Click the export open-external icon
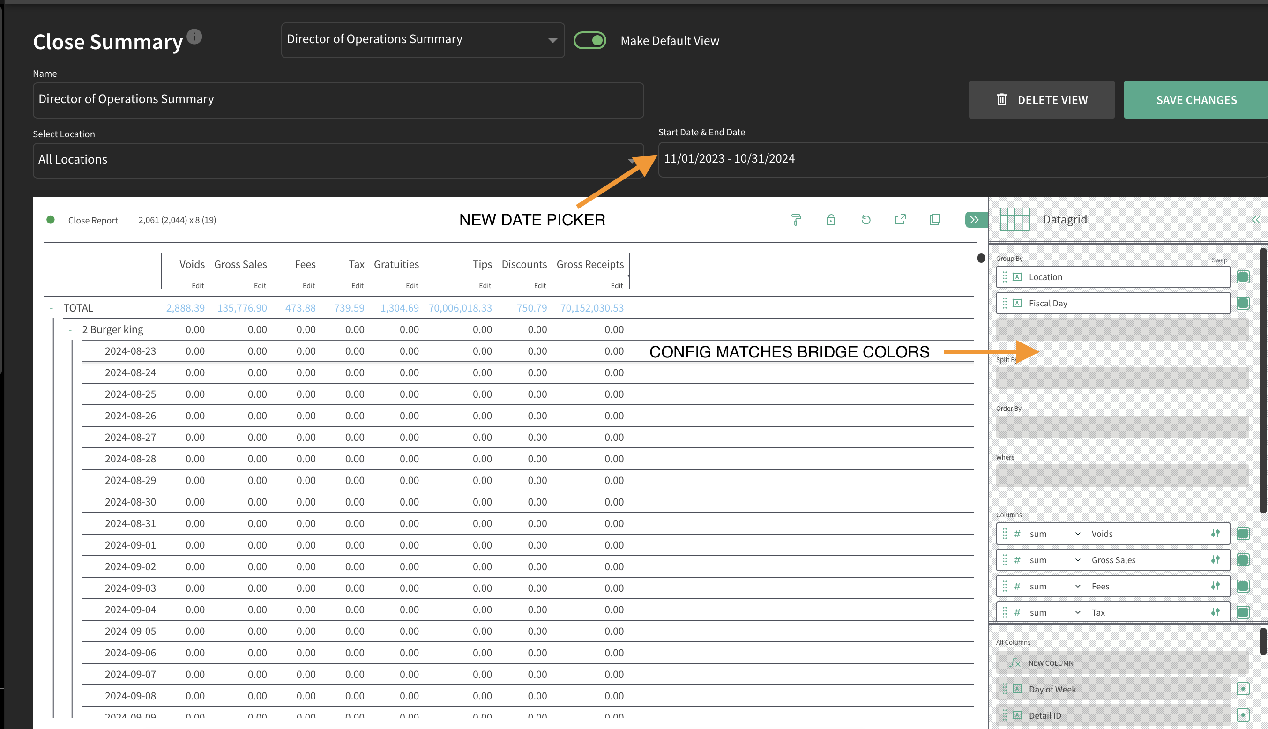 click(x=901, y=219)
